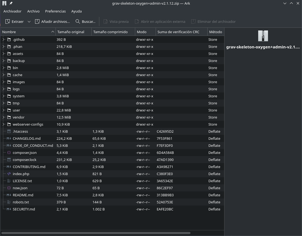Toggle the pin window icon in title bar
The width and height of the screenshot is (302, 236).
(11, 3)
